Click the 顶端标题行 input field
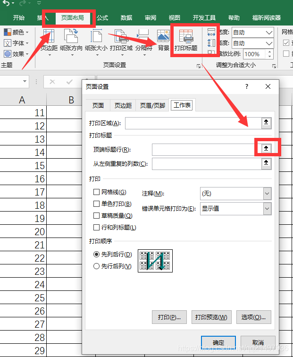The width and height of the screenshot is (293, 357). pos(207,149)
